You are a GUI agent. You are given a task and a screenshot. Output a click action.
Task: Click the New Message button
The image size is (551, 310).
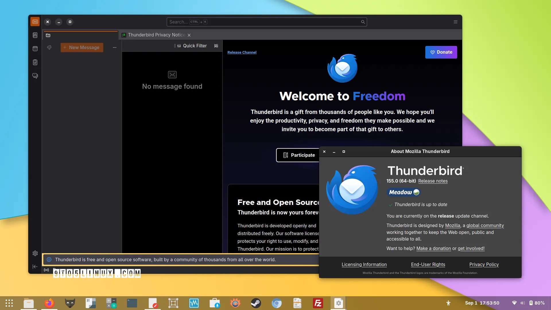(82, 47)
